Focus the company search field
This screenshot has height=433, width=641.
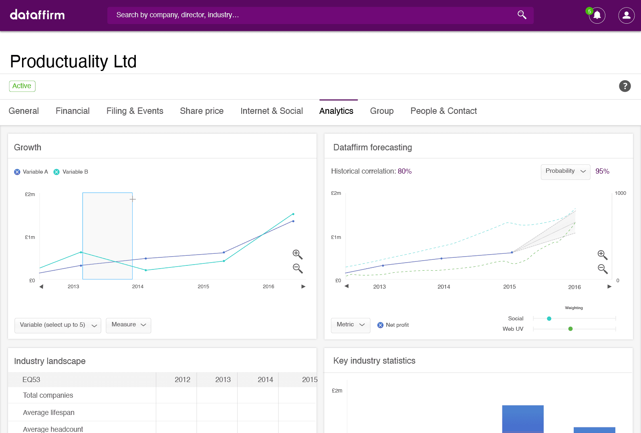[x=320, y=15]
